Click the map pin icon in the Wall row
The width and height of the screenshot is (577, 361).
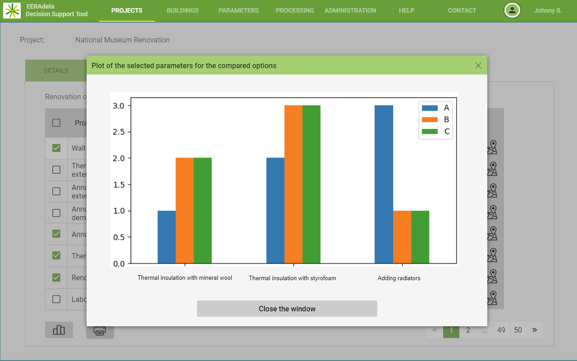coord(492,147)
